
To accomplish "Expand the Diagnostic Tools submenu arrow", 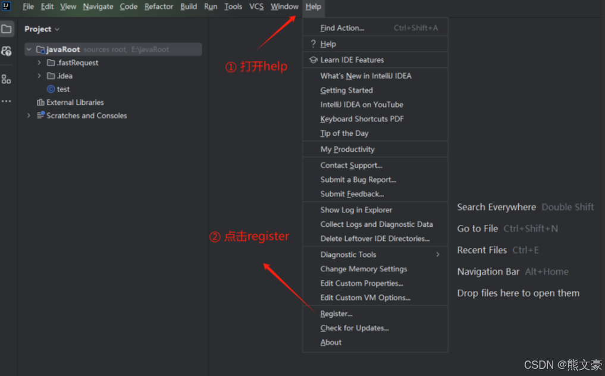I will [438, 255].
